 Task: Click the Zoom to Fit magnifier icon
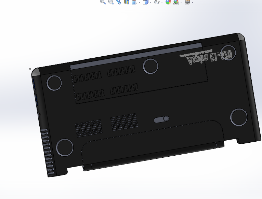point(103,2)
